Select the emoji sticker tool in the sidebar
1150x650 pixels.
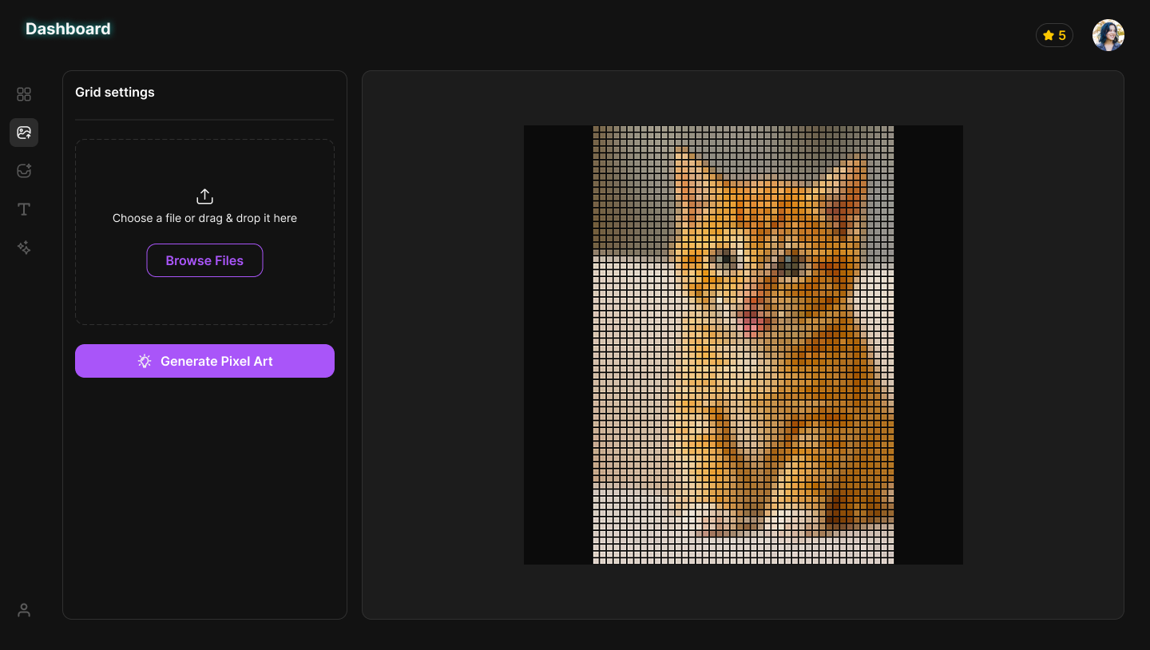tap(24, 170)
